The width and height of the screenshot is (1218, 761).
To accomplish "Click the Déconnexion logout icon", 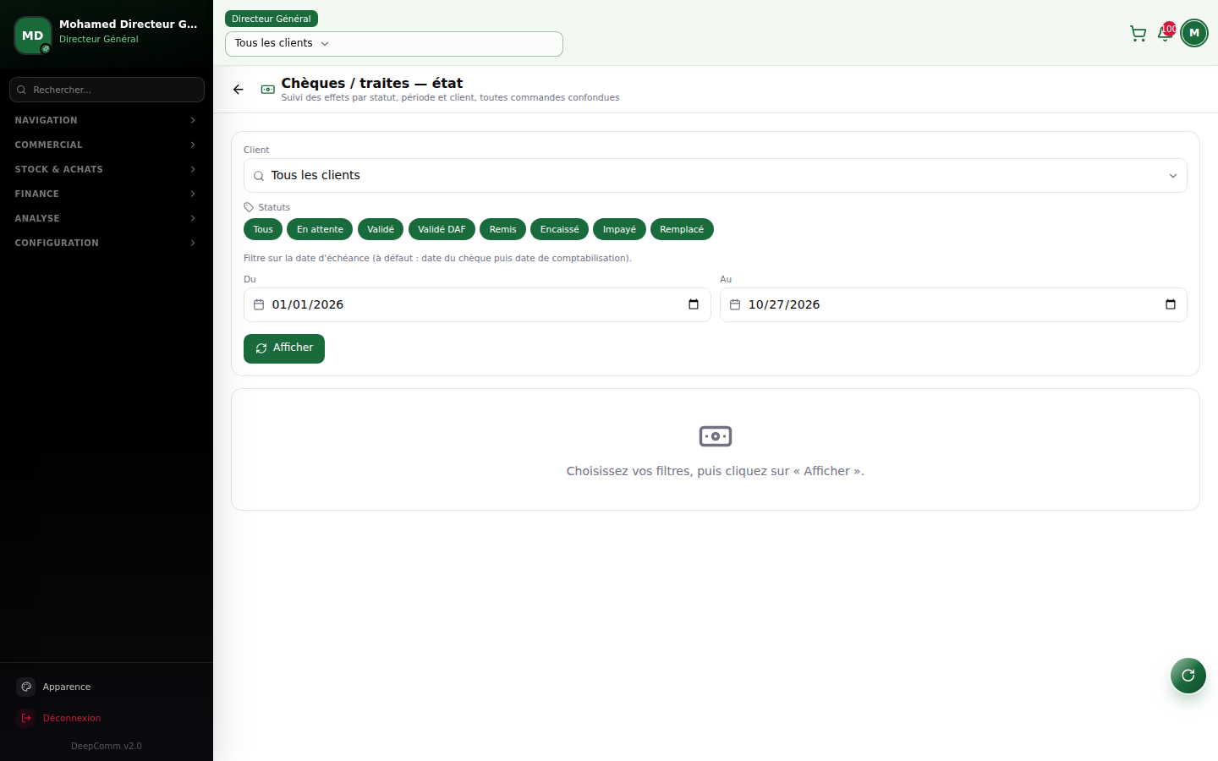I will (x=26, y=718).
